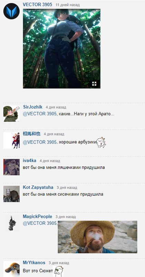Open the VECTOR 3905 username link
Image resolution: width=145 pixels, height=277 pixels.
click(37, 5)
